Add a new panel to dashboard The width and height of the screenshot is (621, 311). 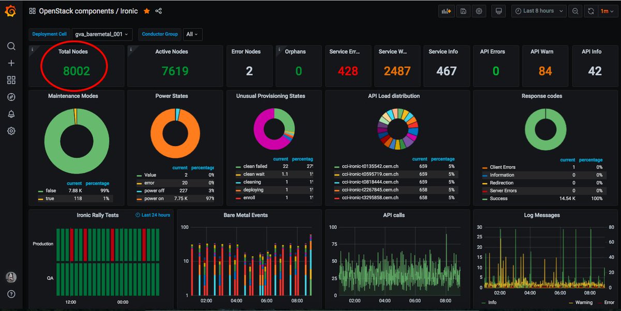point(446,11)
